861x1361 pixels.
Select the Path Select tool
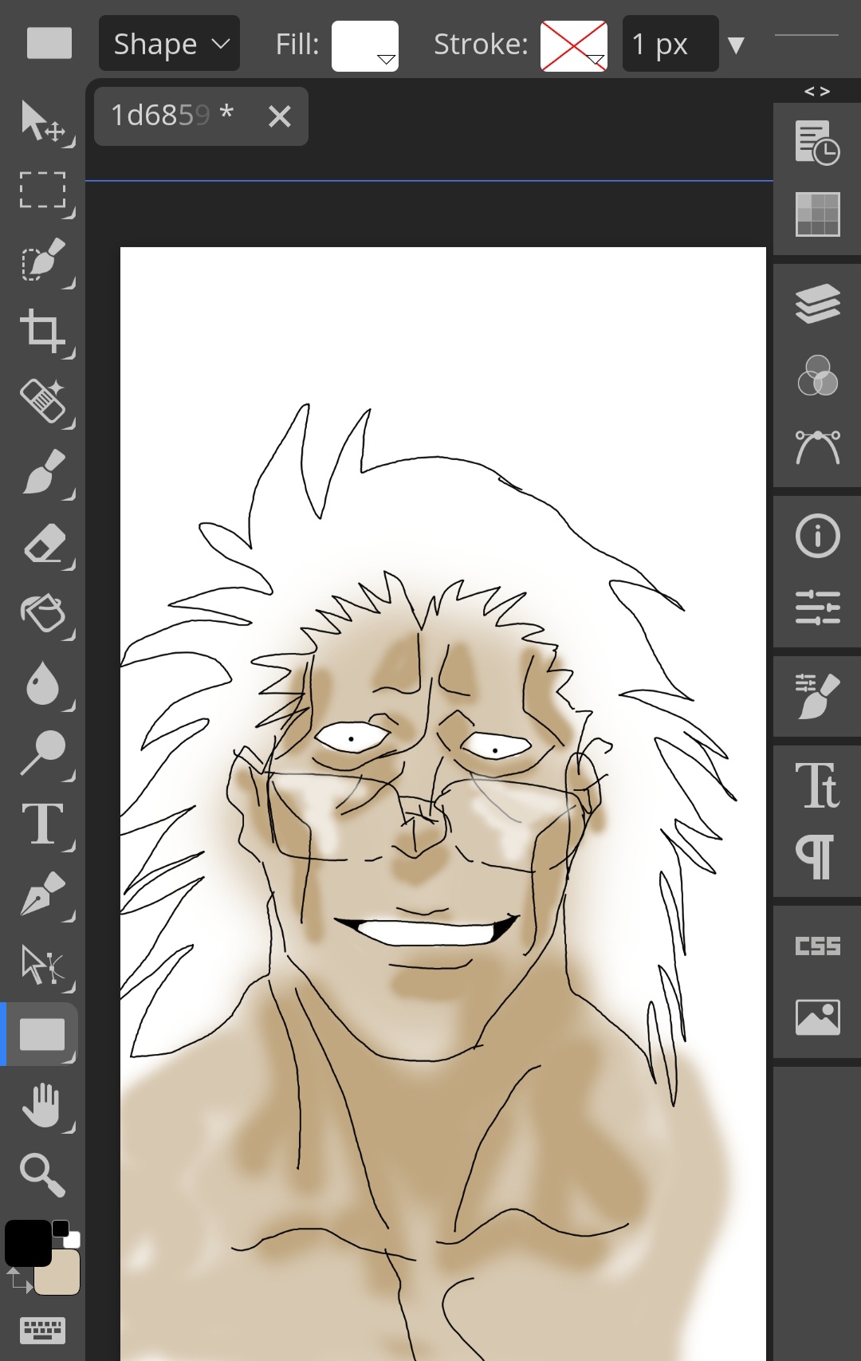(x=43, y=965)
